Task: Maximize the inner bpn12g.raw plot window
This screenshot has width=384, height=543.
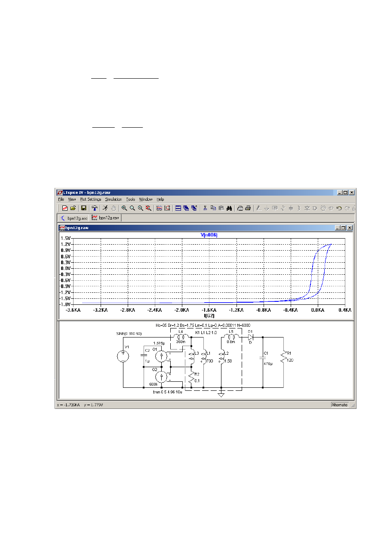Action: point(343,228)
